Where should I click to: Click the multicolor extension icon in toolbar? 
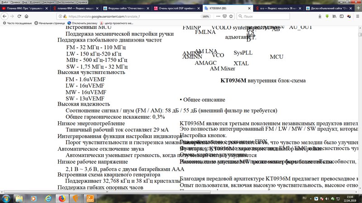coord(349,16)
